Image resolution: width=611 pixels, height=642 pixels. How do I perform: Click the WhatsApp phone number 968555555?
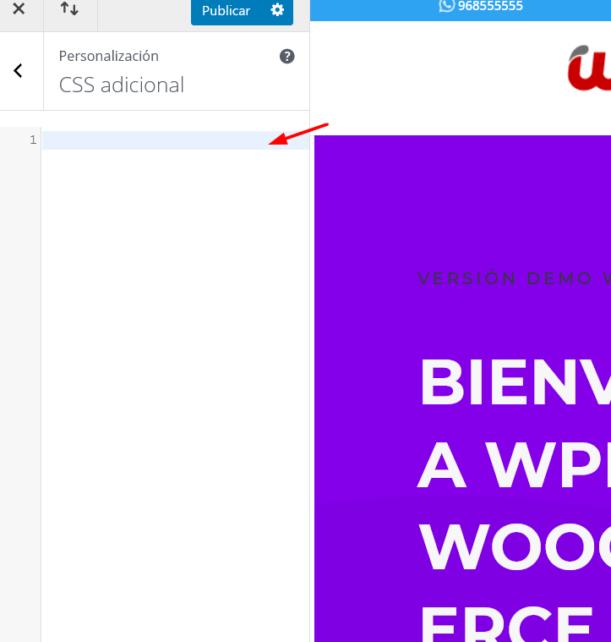tap(490, 6)
